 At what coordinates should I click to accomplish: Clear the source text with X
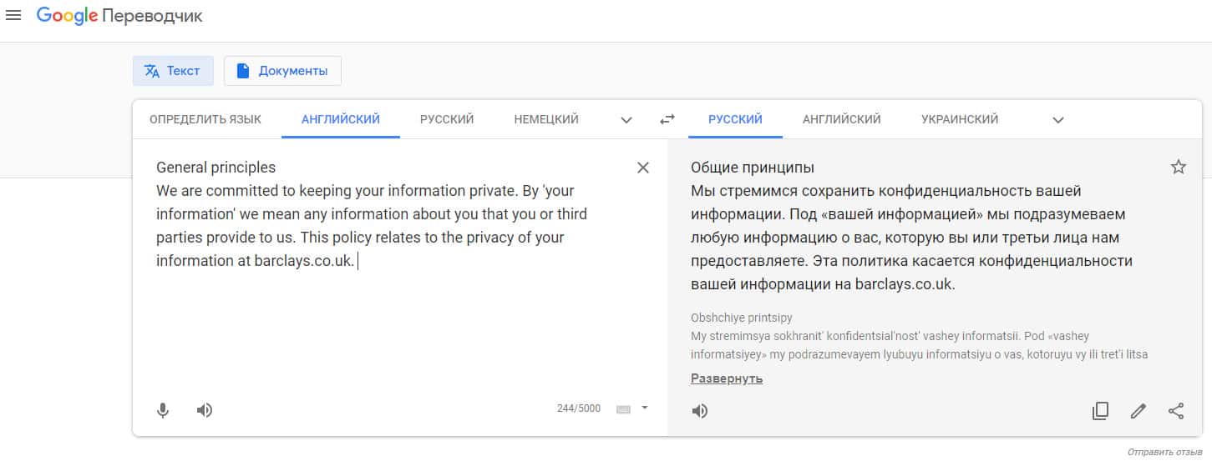[643, 168]
